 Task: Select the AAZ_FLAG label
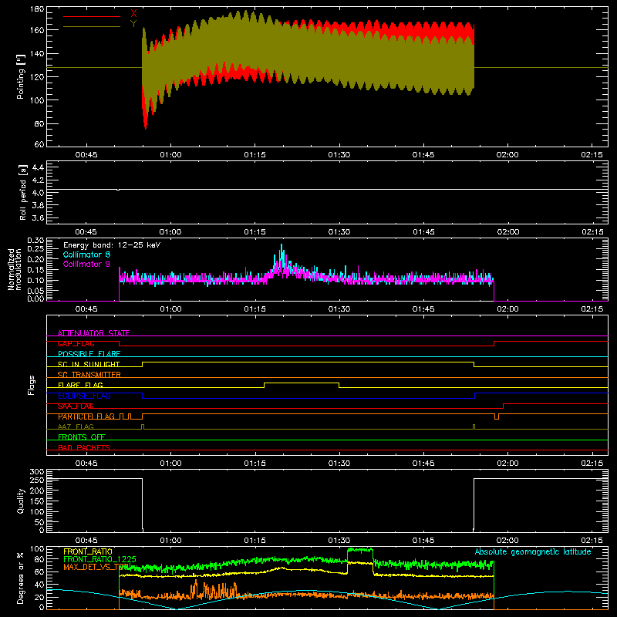(x=76, y=427)
